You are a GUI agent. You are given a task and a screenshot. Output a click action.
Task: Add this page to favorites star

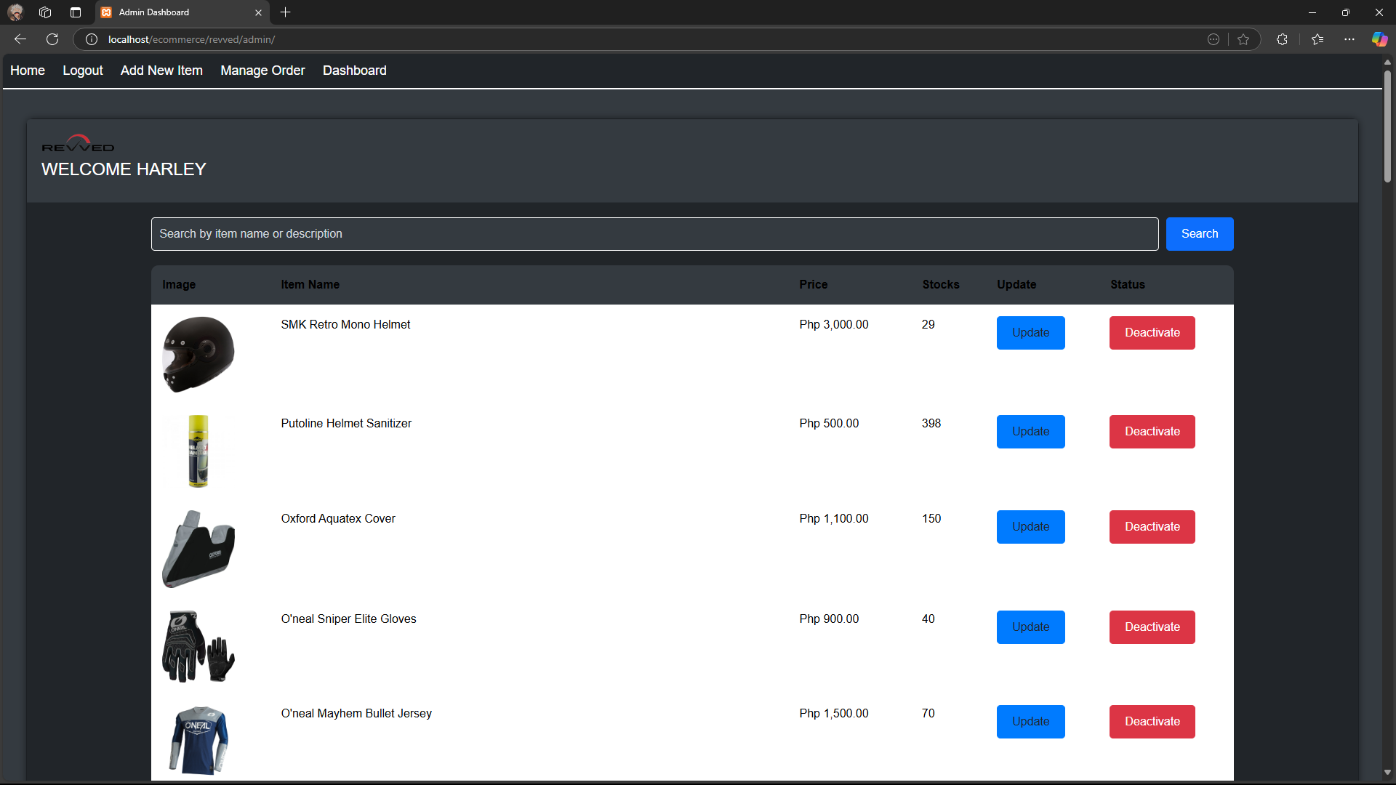(1243, 39)
